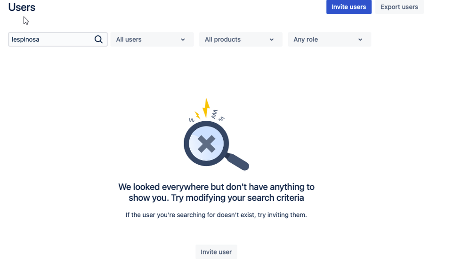
Task: Click the gray X inside the magnifying glass
Action: [206, 144]
